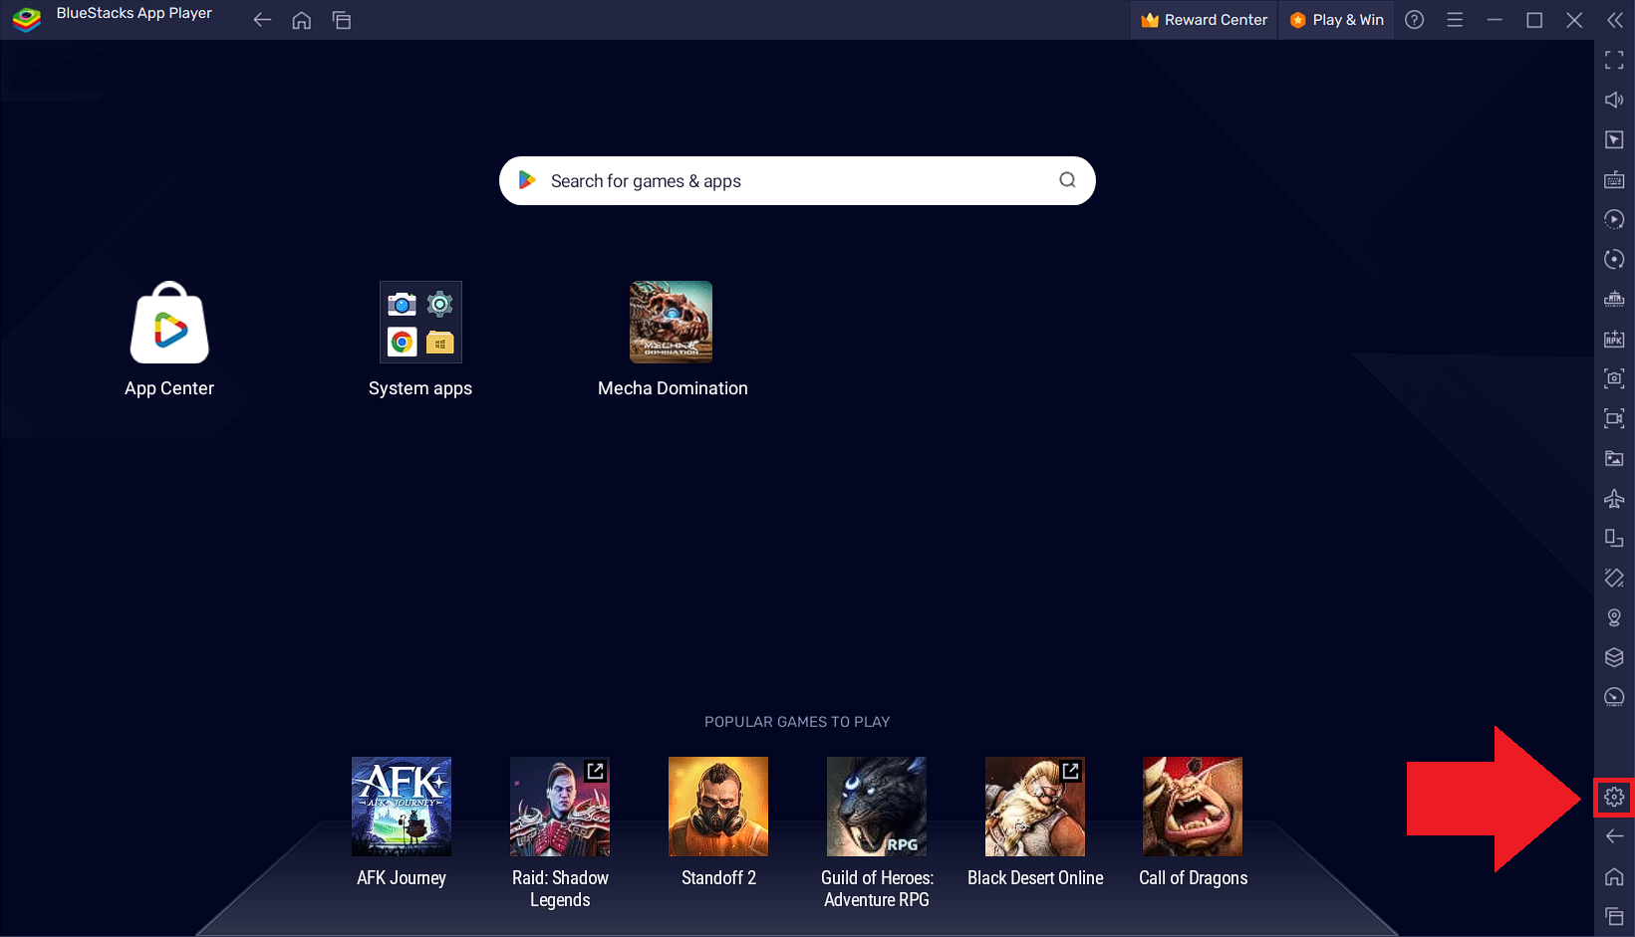Open the Reward Center
The height and width of the screenshot is (937, 1635).
tap(1203, 19)
